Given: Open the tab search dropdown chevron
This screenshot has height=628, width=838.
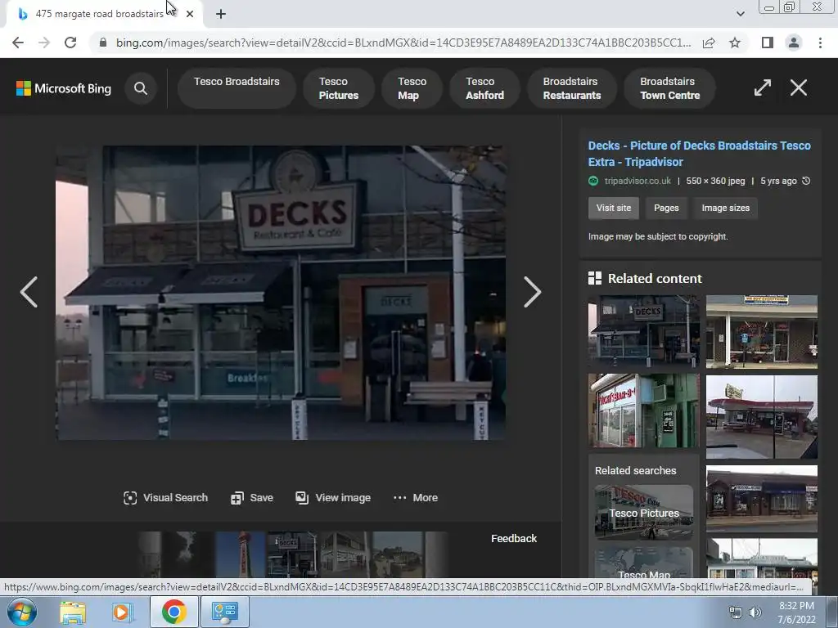Looking at the screenshot, I should (740, 14).
